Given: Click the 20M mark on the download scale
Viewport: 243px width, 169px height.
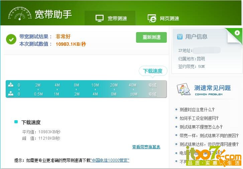Looking at the screenshot, I should (114, 85).
